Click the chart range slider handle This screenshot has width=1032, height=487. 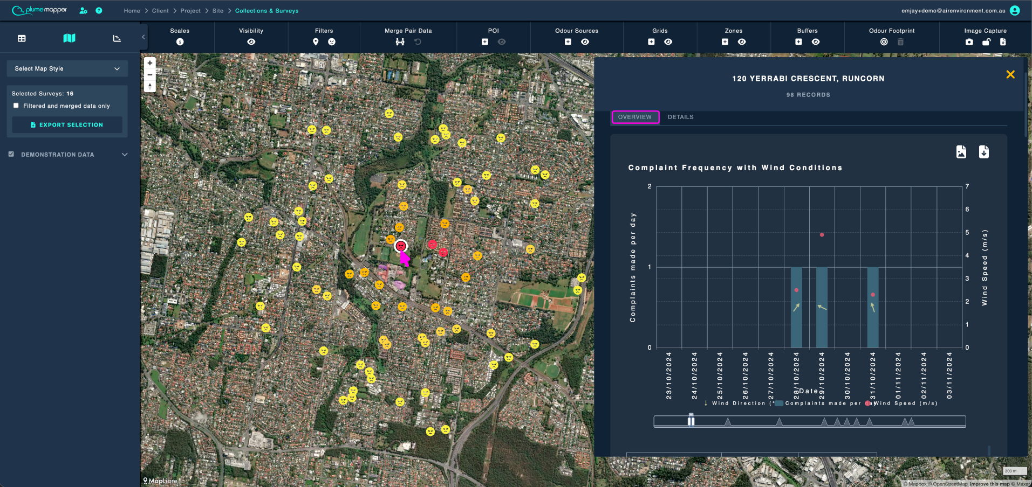[691, 421]
